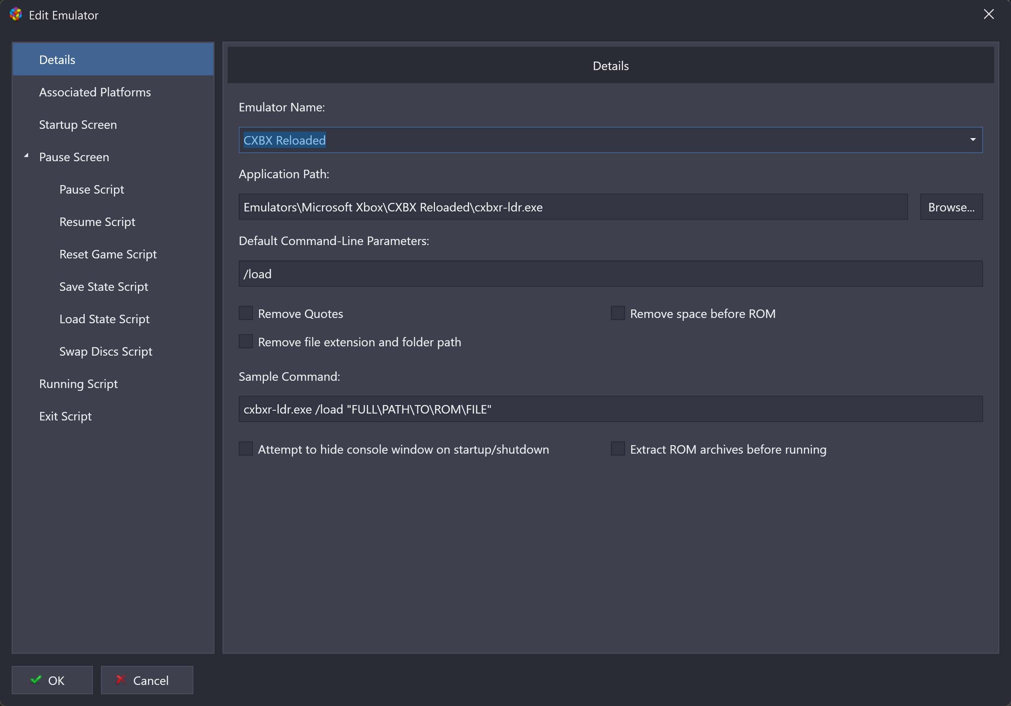1011x706 pixels.
Task: Click the LaunchBox app icon in title bar
Action: point(15,15)
